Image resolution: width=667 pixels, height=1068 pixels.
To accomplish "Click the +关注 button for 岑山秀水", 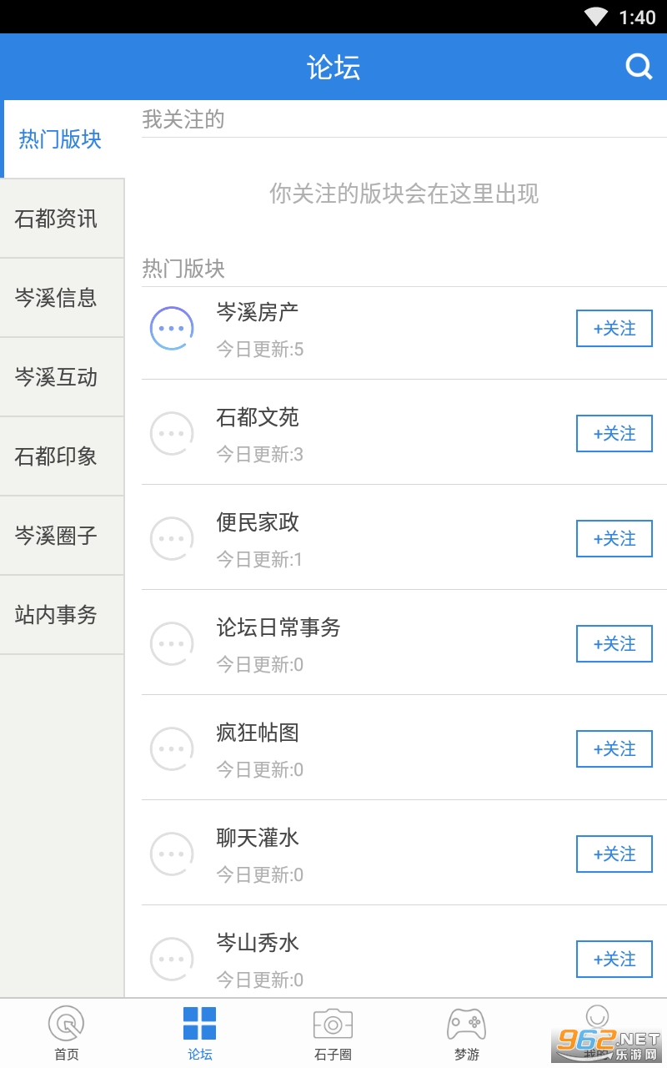I will [x=614, y=960].
